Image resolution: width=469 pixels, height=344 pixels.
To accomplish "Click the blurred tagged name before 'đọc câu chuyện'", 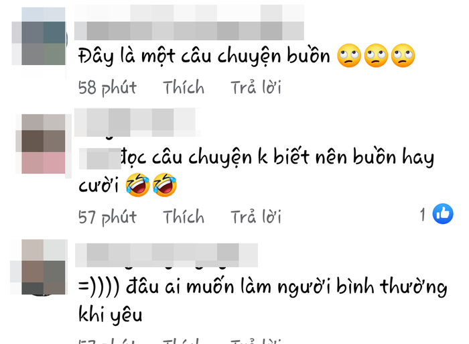I will pos(100,159).
